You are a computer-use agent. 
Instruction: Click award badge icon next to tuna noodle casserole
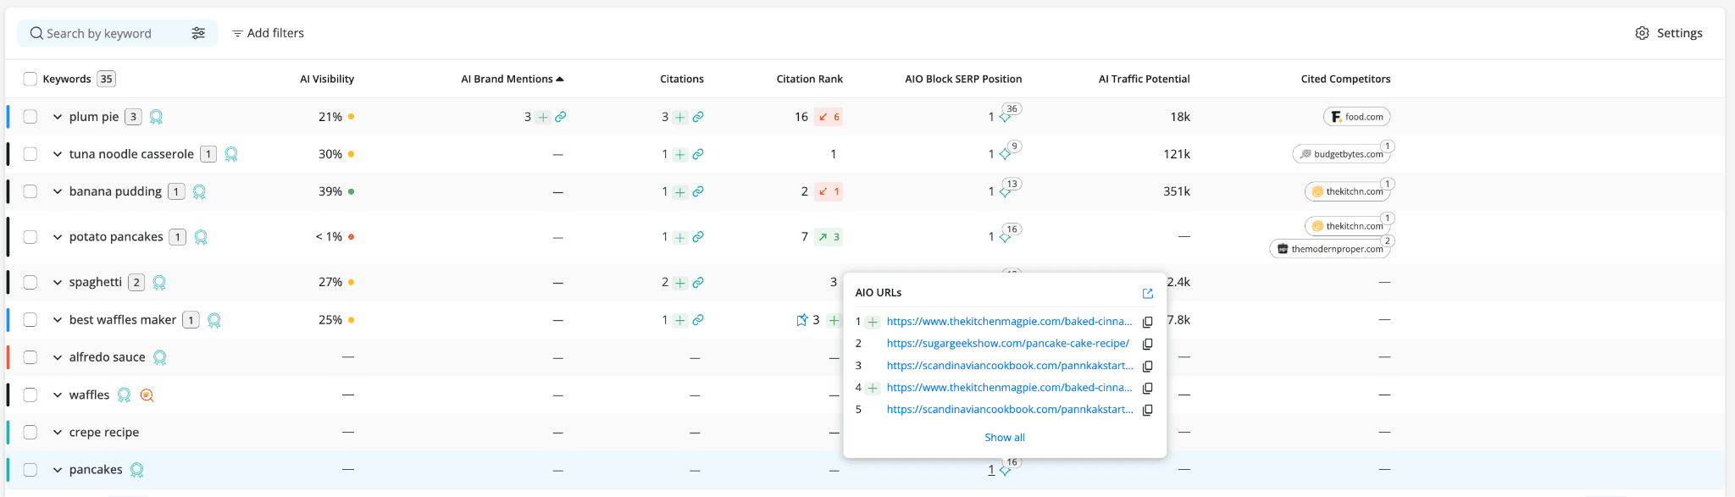[231, 154]
